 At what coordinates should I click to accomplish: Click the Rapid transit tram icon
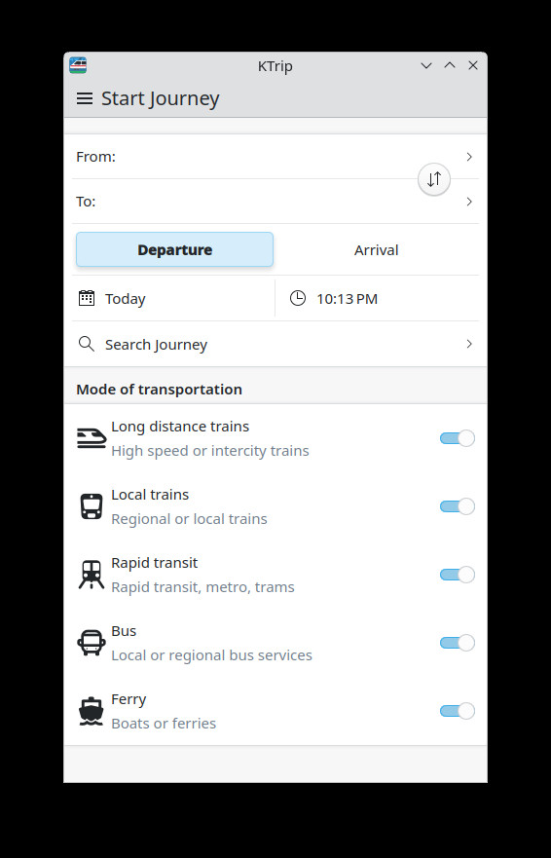point(92,575)
